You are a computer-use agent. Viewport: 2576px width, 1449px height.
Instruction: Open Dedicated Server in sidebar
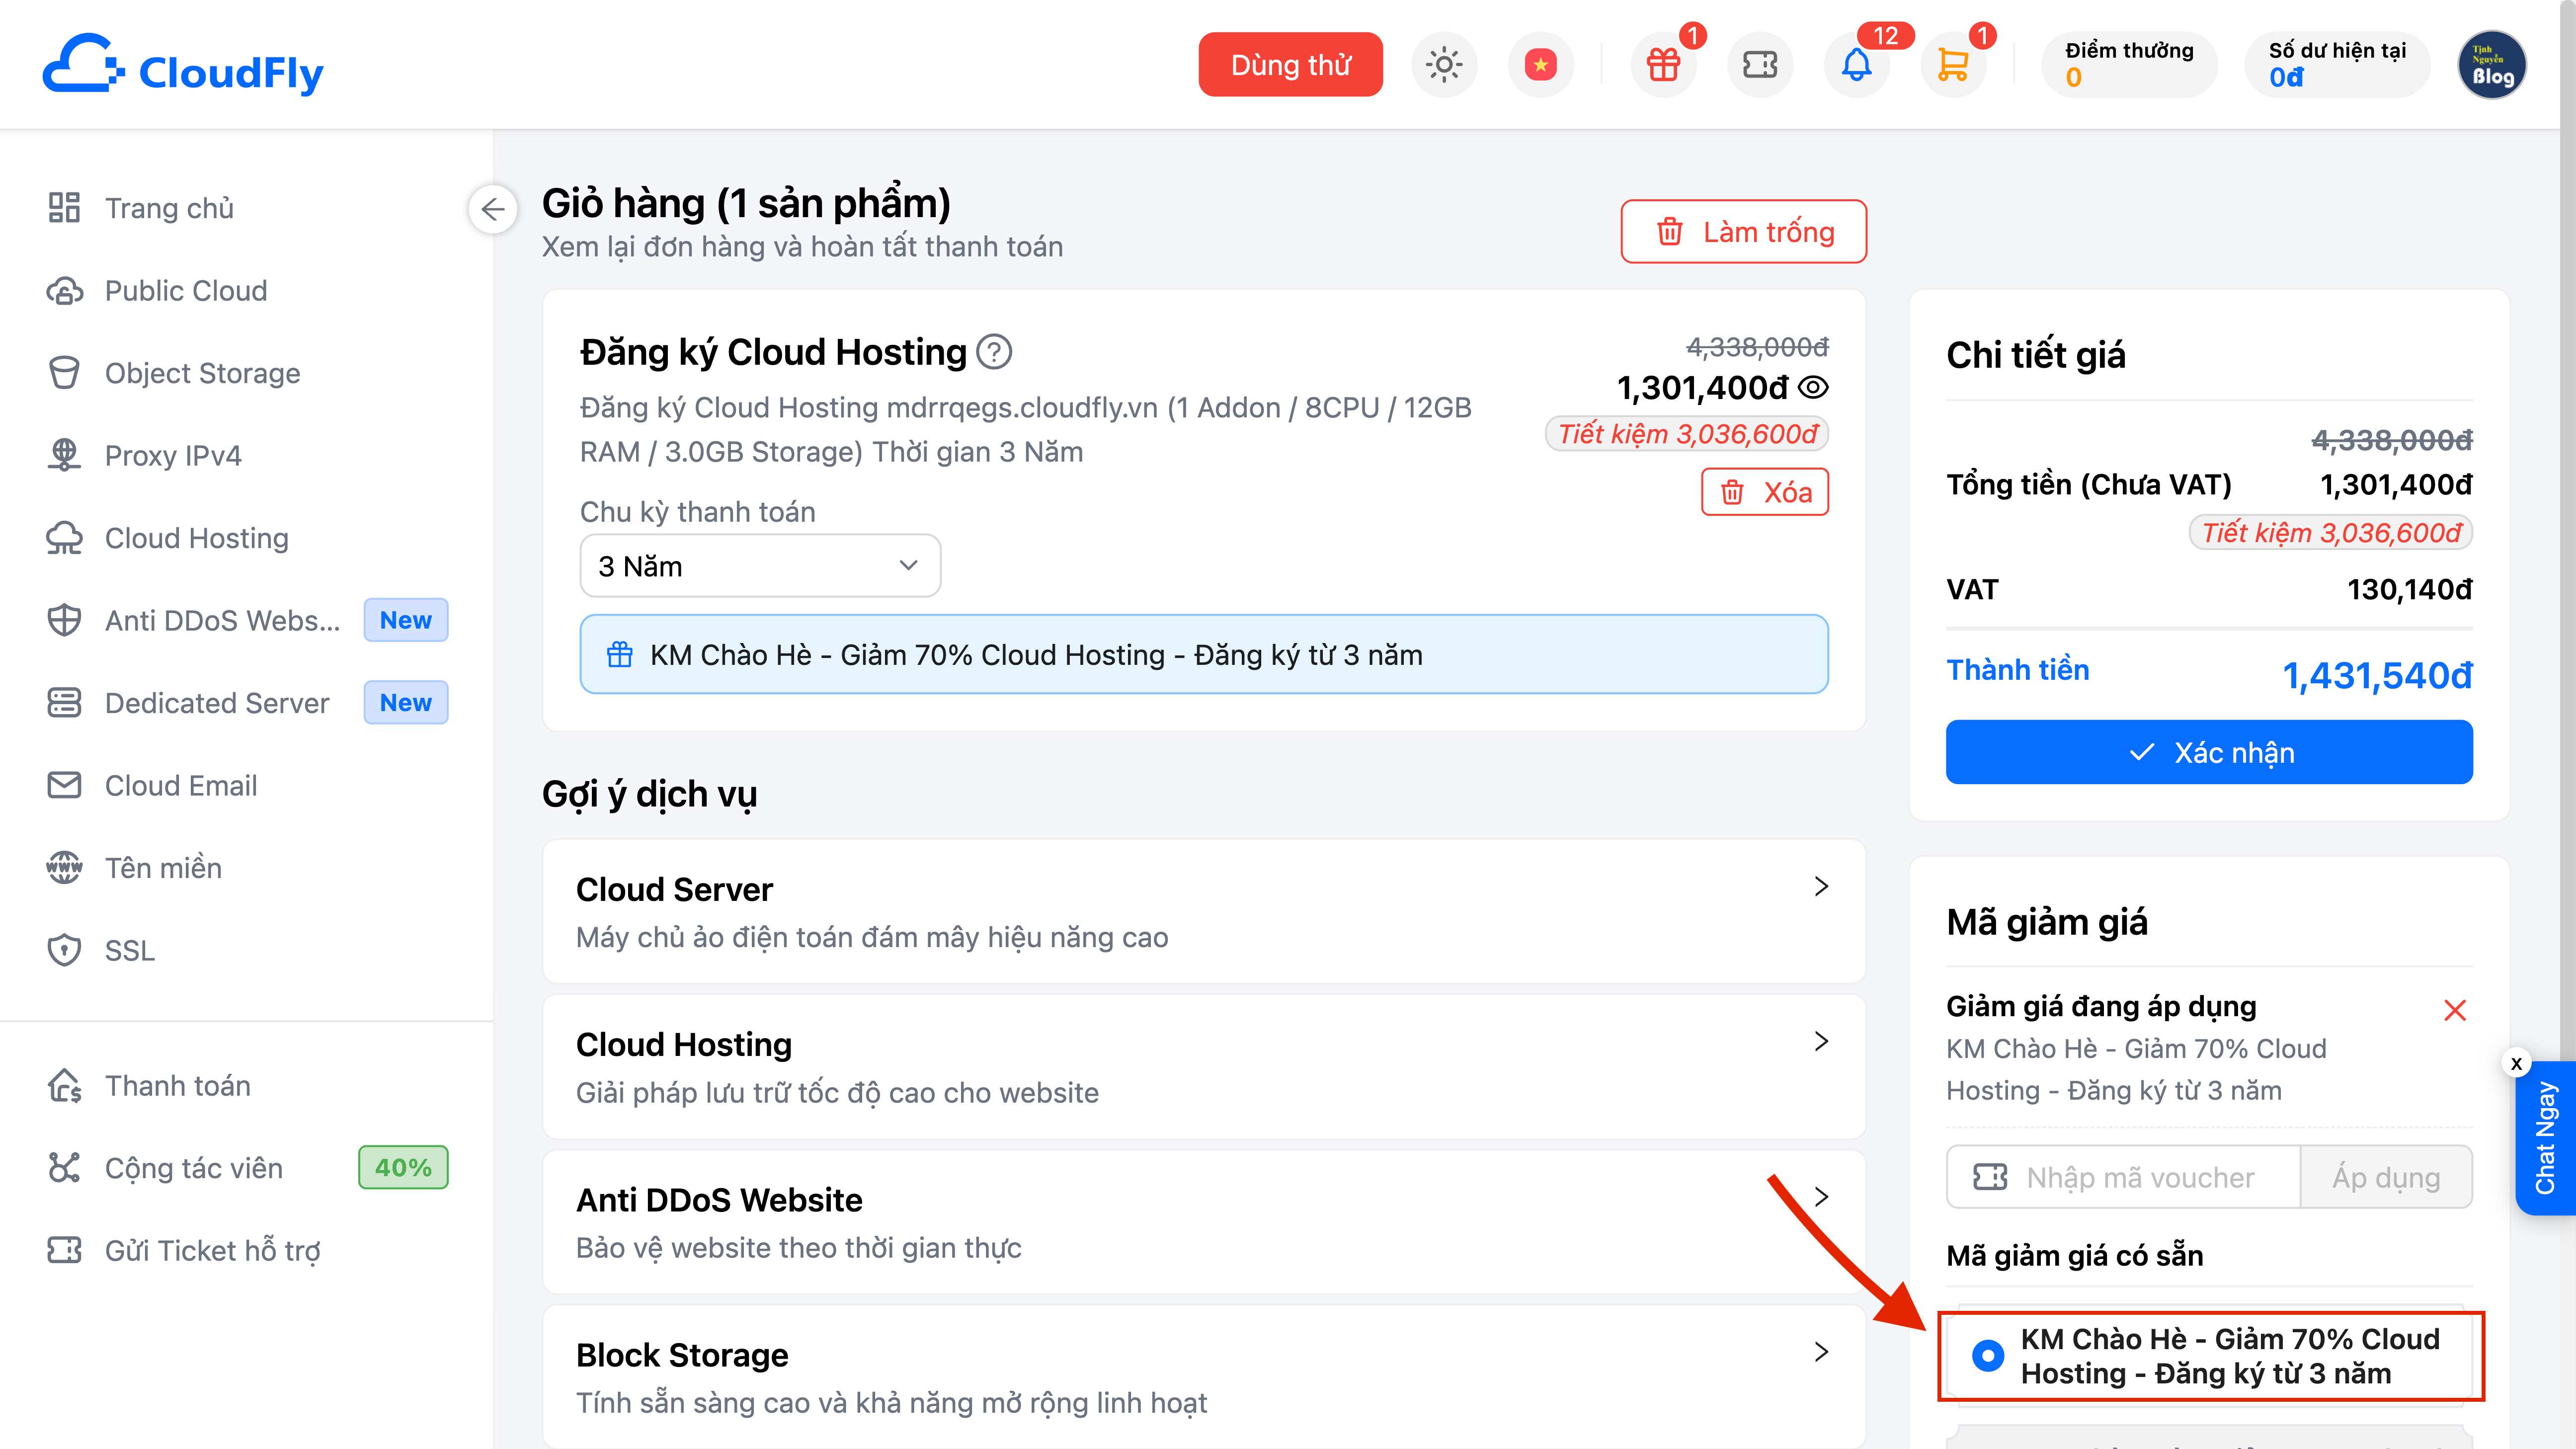tap(188, 703)
